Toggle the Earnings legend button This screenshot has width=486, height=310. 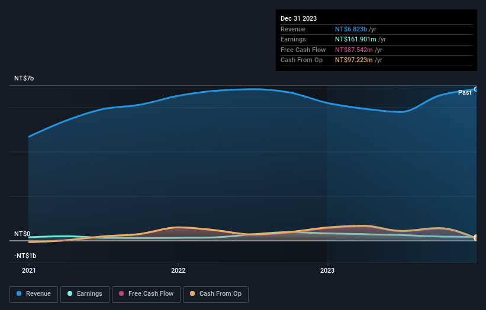pos(85,294)
